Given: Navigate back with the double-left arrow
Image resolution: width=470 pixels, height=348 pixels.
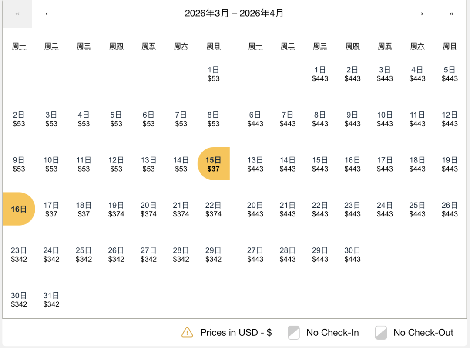Looking at the screenshot, I should [x=17, y=14].
